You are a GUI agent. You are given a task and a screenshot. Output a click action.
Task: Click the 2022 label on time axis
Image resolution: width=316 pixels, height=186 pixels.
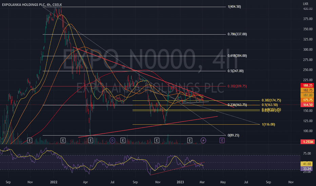click(x=54, y=182)
